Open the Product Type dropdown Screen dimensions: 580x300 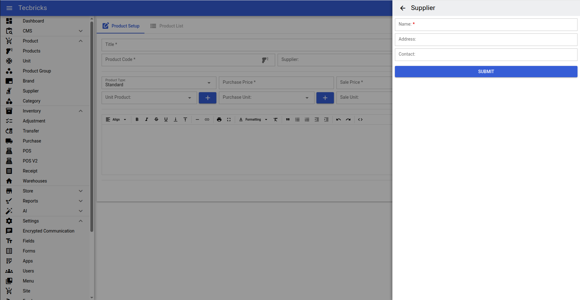159,83
